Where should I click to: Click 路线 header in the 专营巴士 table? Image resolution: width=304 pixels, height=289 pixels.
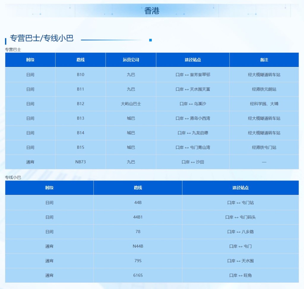click(80, 60)
